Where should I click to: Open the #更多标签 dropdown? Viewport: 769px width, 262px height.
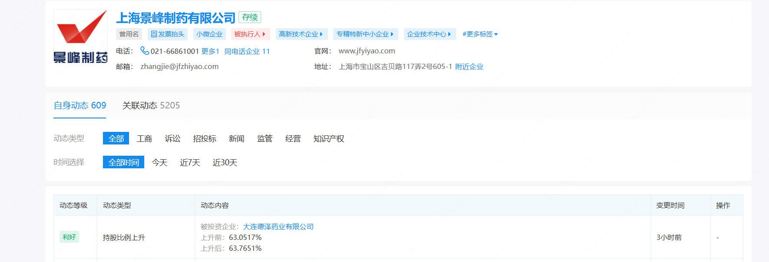click(x=480, y=34)
